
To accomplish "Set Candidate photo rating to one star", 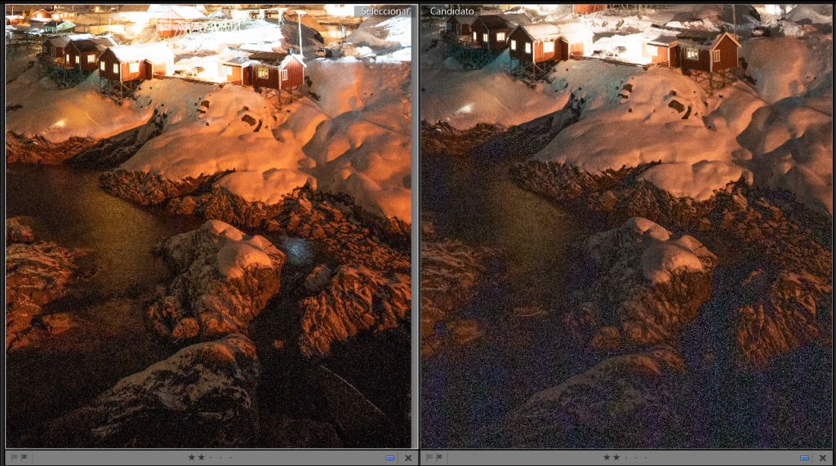I will 607,458.
